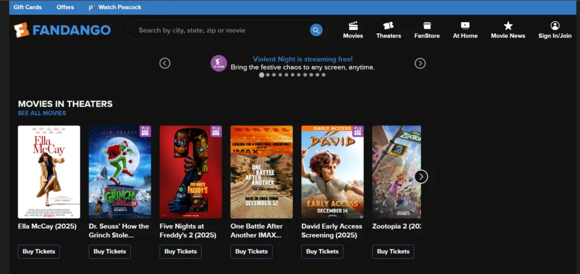The image size is (580, 274).
Task: Click the Movie News nav label
Action: click(508, 36)
